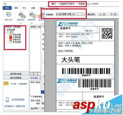Click the 大头笔 text in the preview
Viewport: 123px width, 115px height.
pyautogui.click(x=71, y=59)
